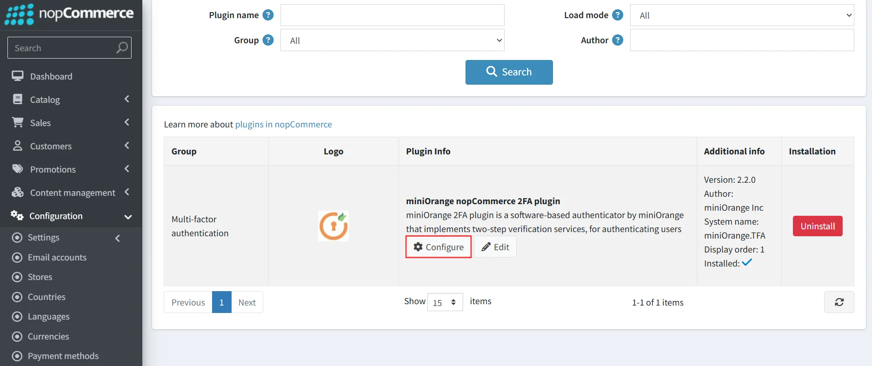
Task: Click the Email accounts circle icon
Action: coord(17,257)
